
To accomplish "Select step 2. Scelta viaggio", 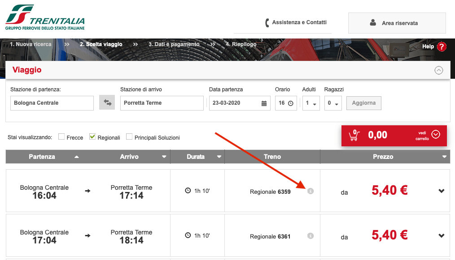I will coord(101,44).
